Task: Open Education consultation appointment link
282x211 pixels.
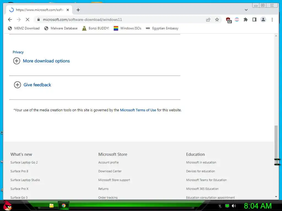Action: 210,197
